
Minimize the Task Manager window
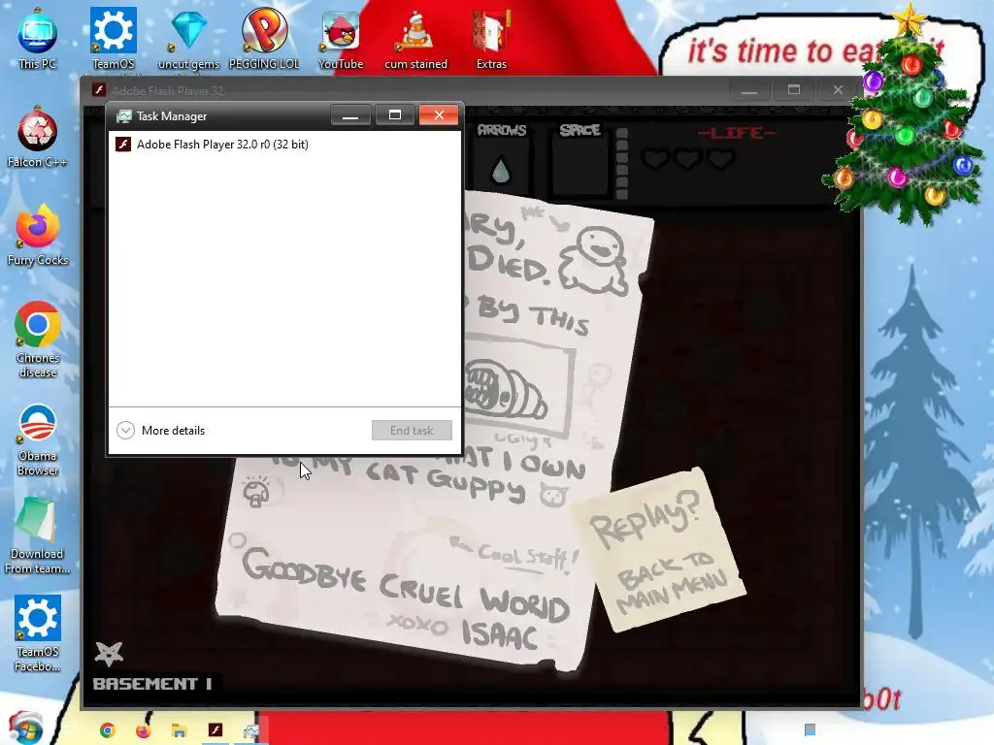350,115
